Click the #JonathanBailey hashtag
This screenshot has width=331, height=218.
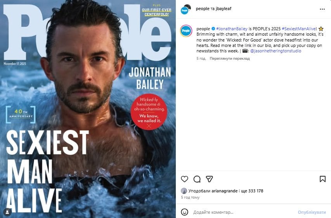point(232,29)
